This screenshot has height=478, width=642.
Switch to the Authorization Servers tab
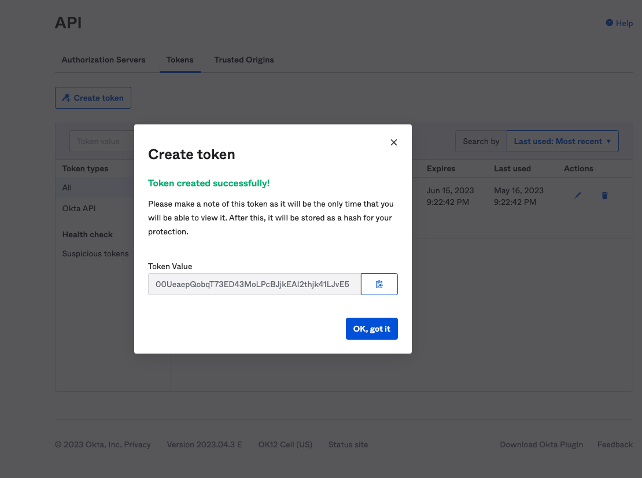pyautogui.click(x=104, y=60)
